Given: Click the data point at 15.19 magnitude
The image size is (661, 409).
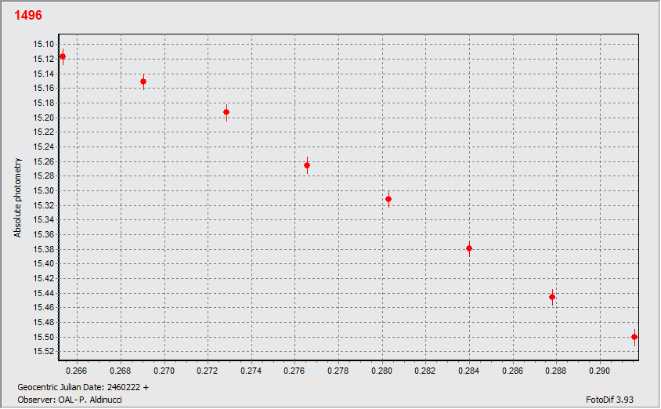Looking at the screenshot, I should pos(226,112).
